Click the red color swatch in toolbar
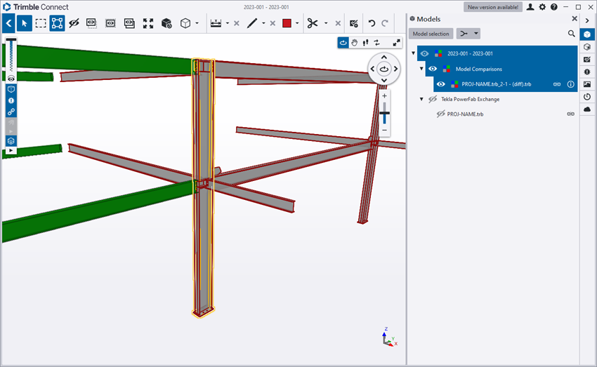The width and height of the screenshot is (597, 367). coord(287,23)
